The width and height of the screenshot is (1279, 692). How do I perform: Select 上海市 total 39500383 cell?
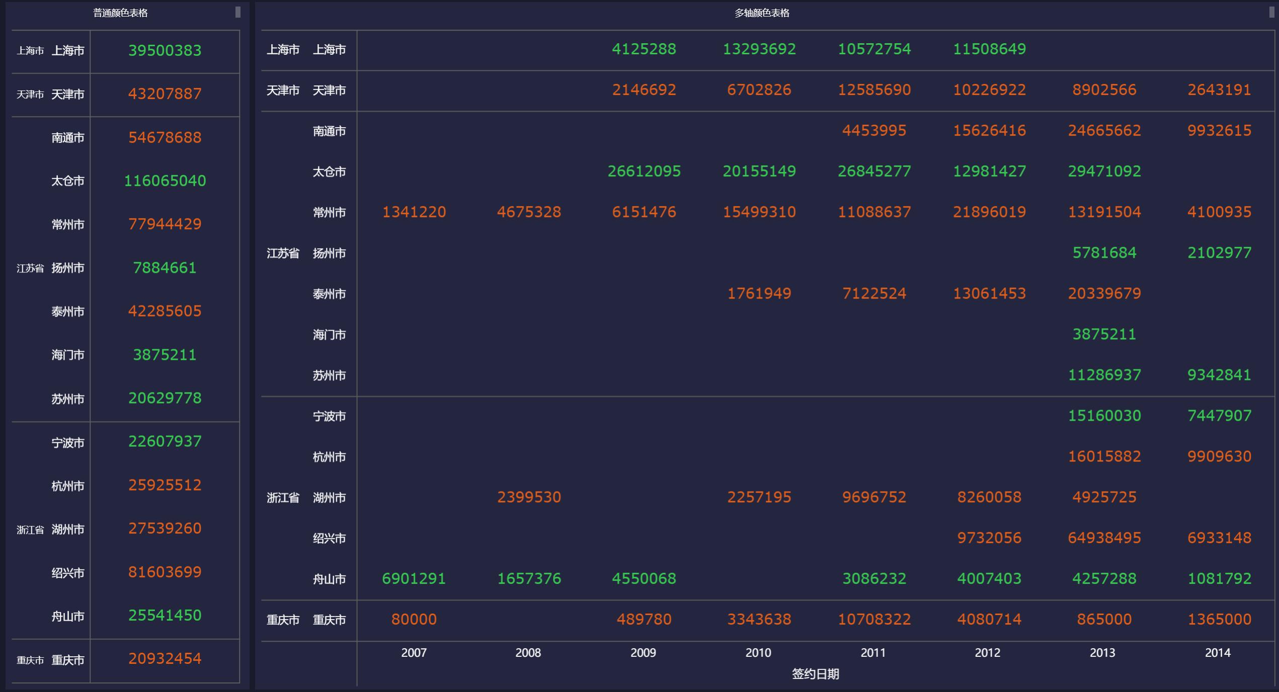(165, 50)
